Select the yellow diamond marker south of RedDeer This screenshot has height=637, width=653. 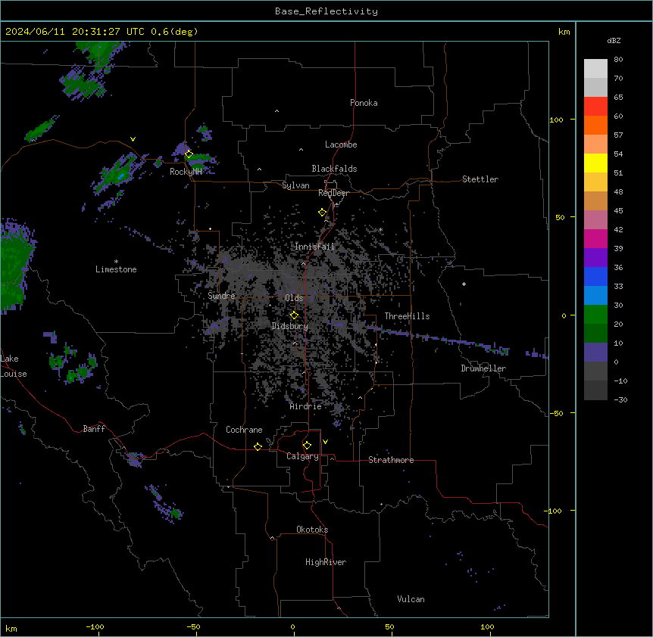coord(323,213)
